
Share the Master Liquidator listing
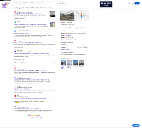pyautogui.click(x=83, y=28)
